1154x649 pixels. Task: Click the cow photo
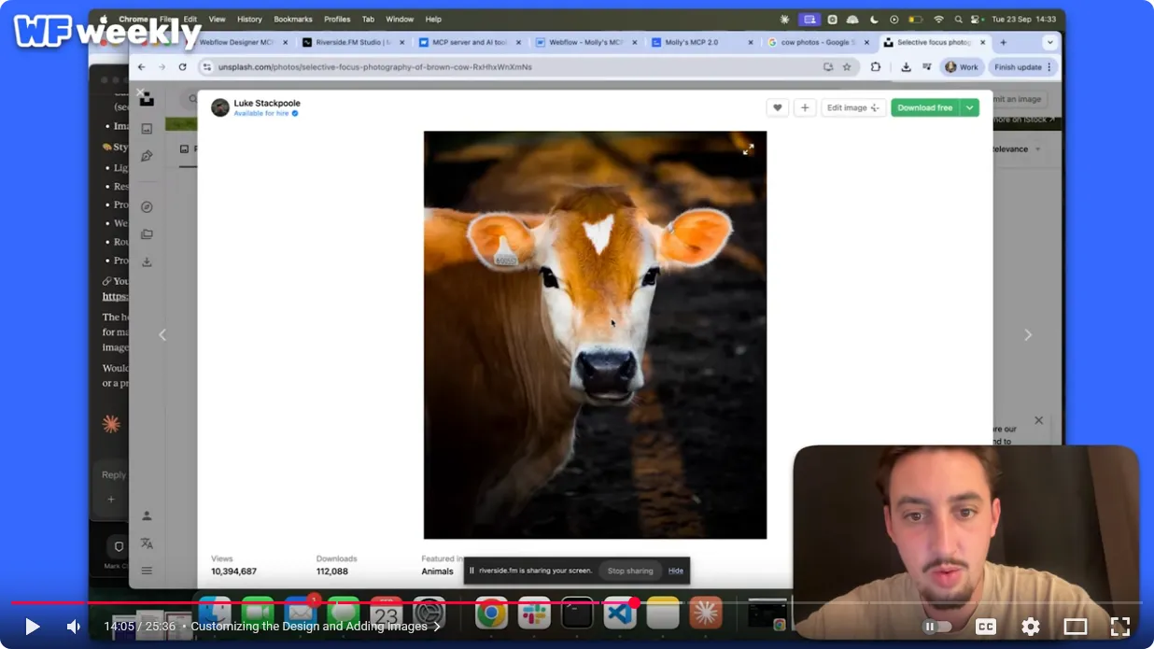(x=595, y=334)
